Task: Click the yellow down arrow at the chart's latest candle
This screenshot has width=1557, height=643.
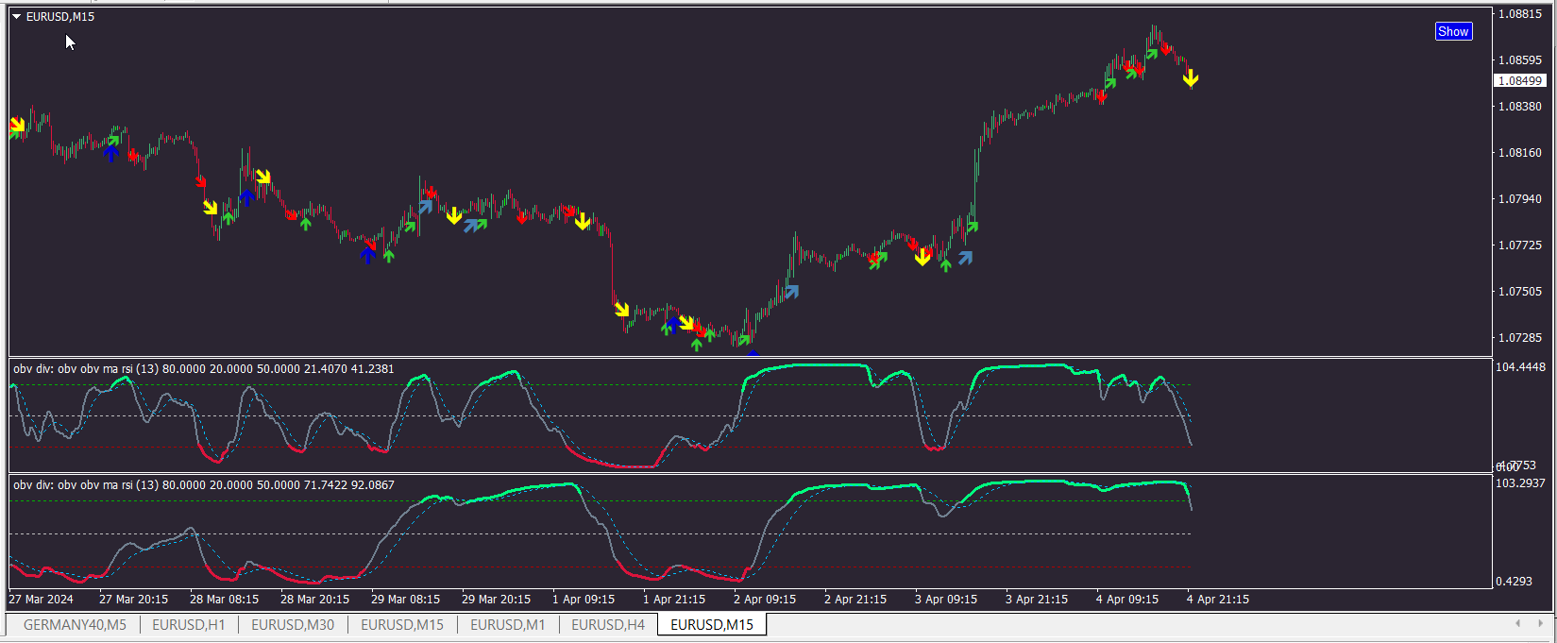Action: pyautogui.click(x=1191, y=78)
